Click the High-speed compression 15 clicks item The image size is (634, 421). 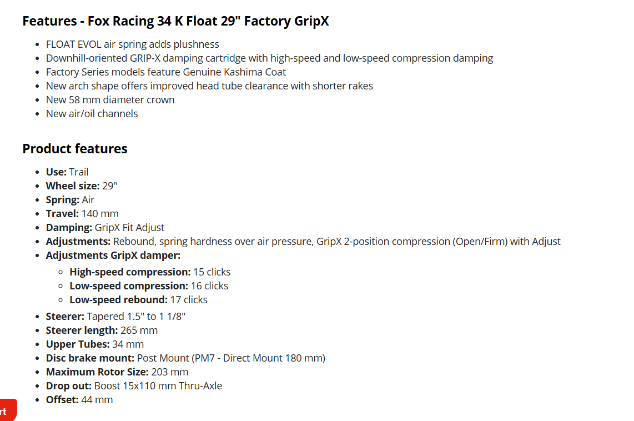150,272
